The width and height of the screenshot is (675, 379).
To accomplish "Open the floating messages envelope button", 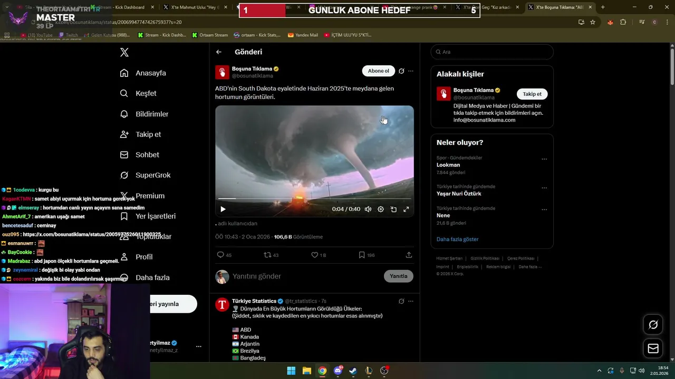I will [653, 348].
